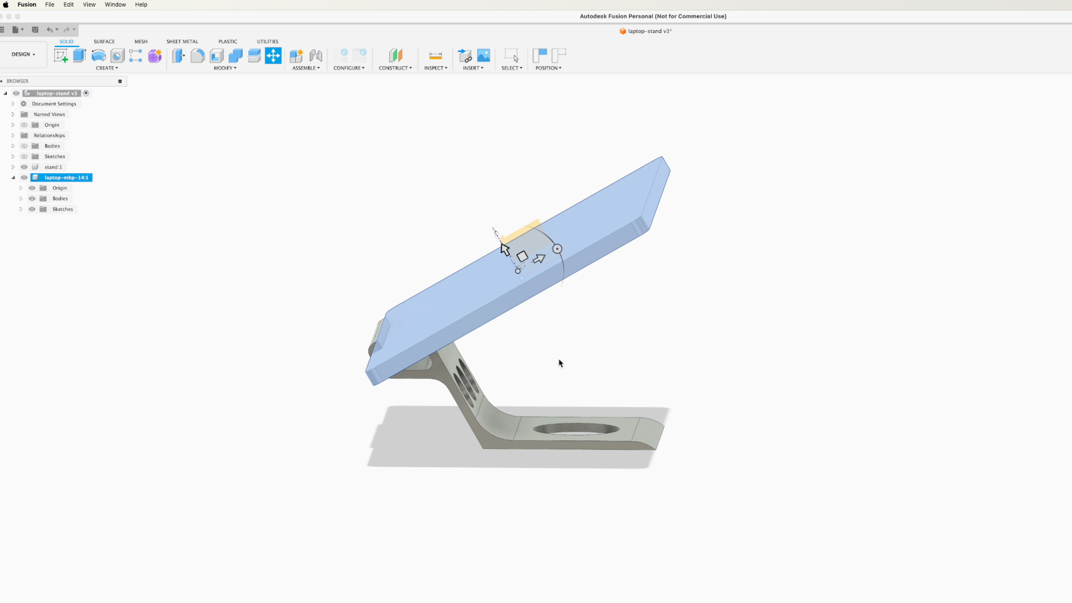Expand the Document Settings tree node

(13, 104)
